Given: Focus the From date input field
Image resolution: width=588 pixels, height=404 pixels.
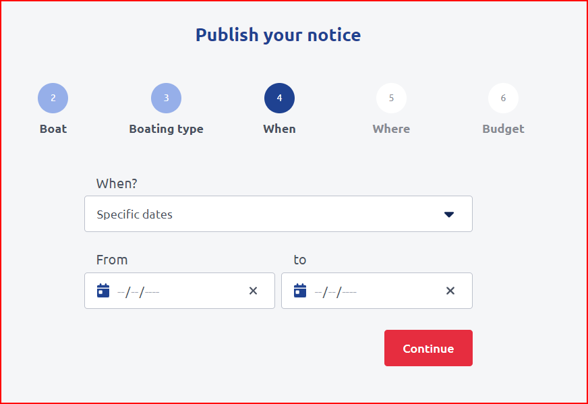Looking at the screenshot, I should [175, 291].
